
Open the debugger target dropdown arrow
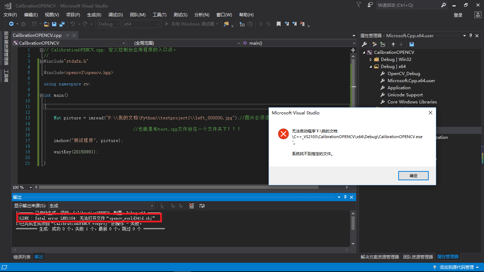(217, 24)
